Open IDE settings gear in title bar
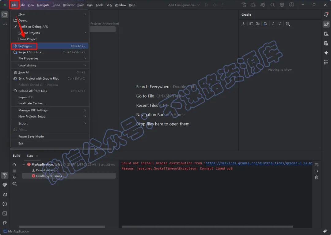The image size is (331, 235). [282, 5]
